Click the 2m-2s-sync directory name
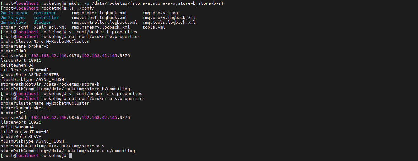 click(x=13, y=18)
